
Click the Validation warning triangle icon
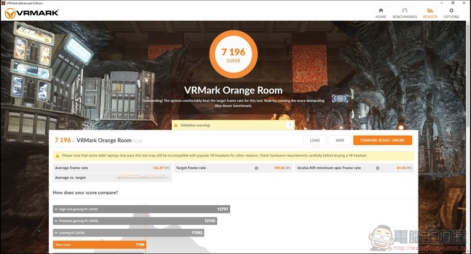coord(175,125)
